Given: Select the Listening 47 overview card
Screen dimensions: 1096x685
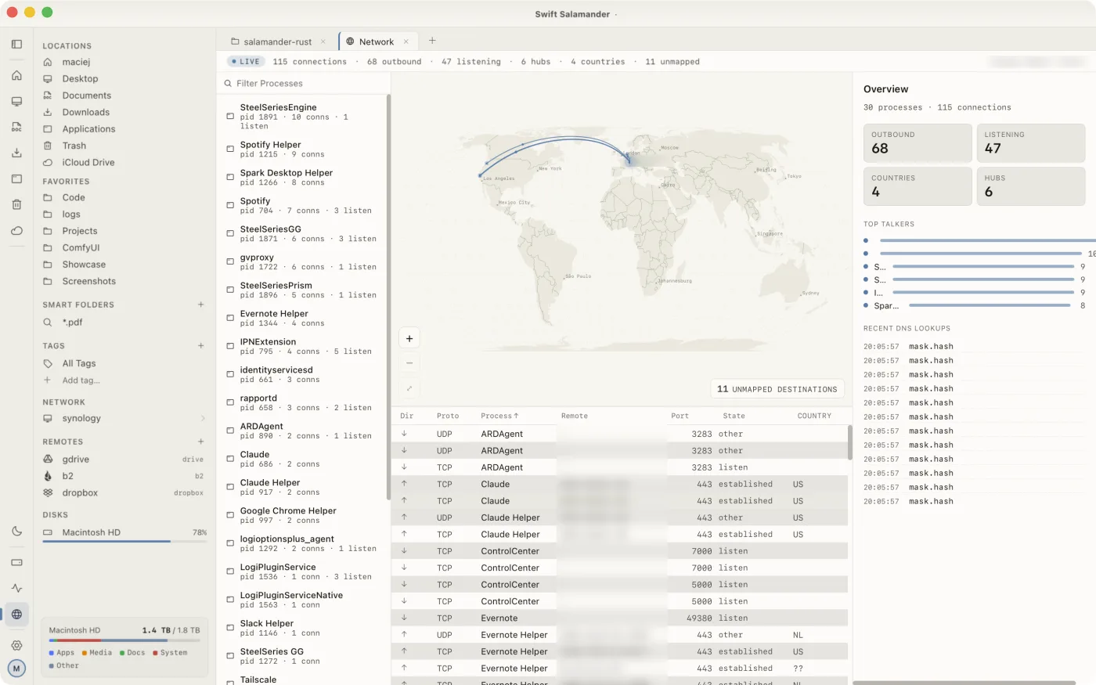Looking at the screenshot, I should click(x=1031, y=143).
